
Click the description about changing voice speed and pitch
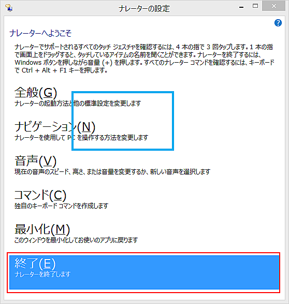(112, 172)
